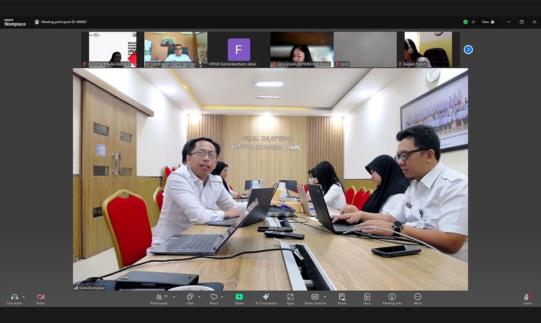Viewport: 541px width, 323px height.
Task: Select the Hendrawan Bag Organisasi video thumbnail
Action: click(x=175, y=49)
